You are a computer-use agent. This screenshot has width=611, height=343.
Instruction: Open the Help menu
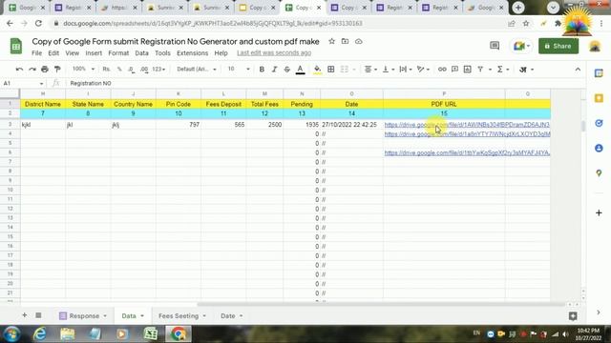point(221,53)
